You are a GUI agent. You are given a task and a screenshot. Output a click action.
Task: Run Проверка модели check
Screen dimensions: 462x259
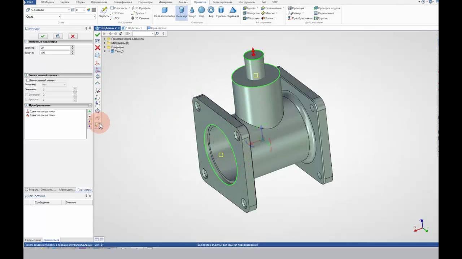327,8
